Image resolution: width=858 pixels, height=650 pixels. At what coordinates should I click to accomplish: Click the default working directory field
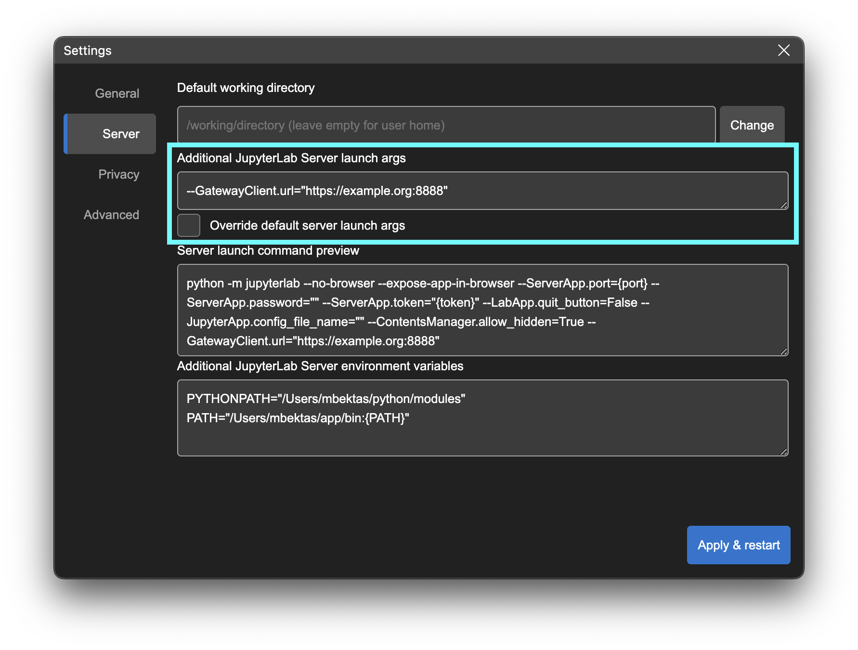[446, 125]
